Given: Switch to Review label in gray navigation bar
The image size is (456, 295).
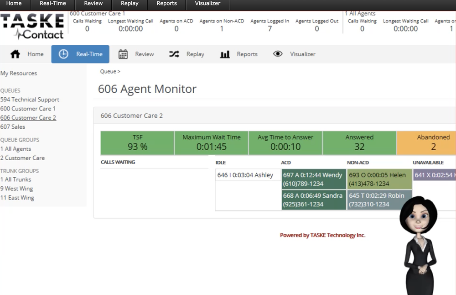Looking at the screenshot, I should coord(144,54).
